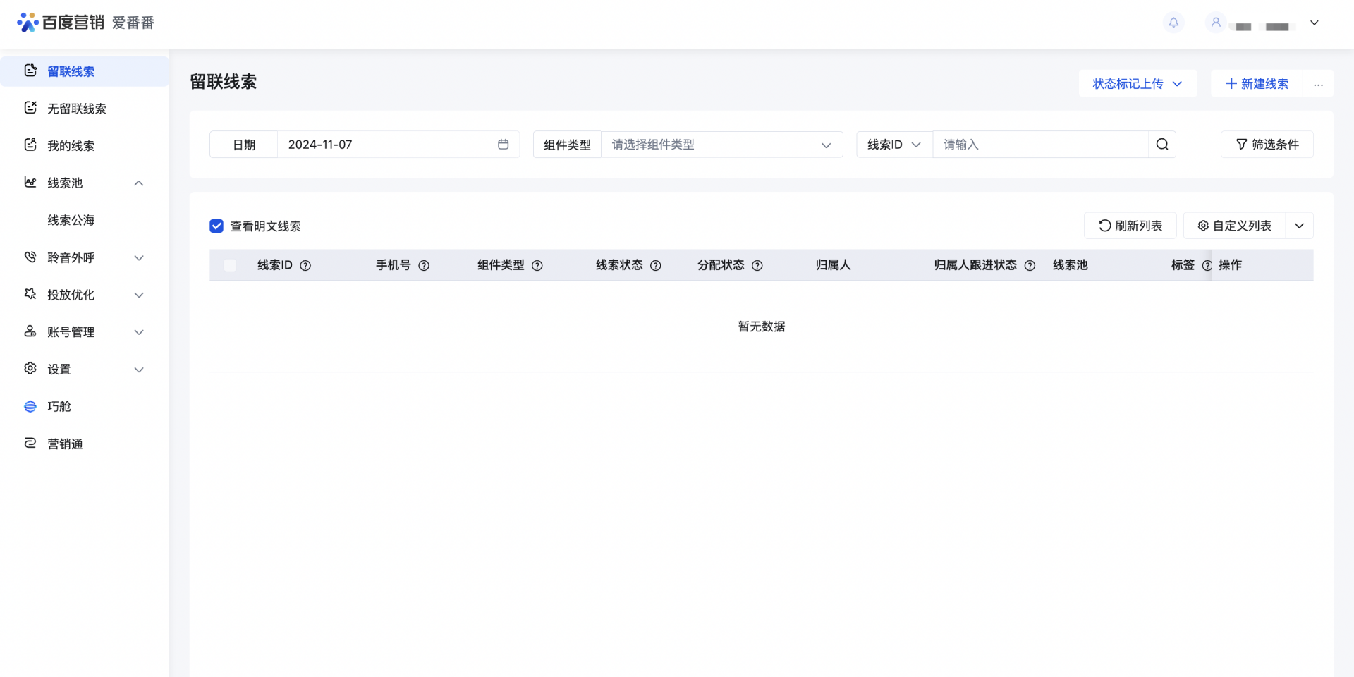
Task: Click the search magnifier icon
Action: pos(1162,145)
